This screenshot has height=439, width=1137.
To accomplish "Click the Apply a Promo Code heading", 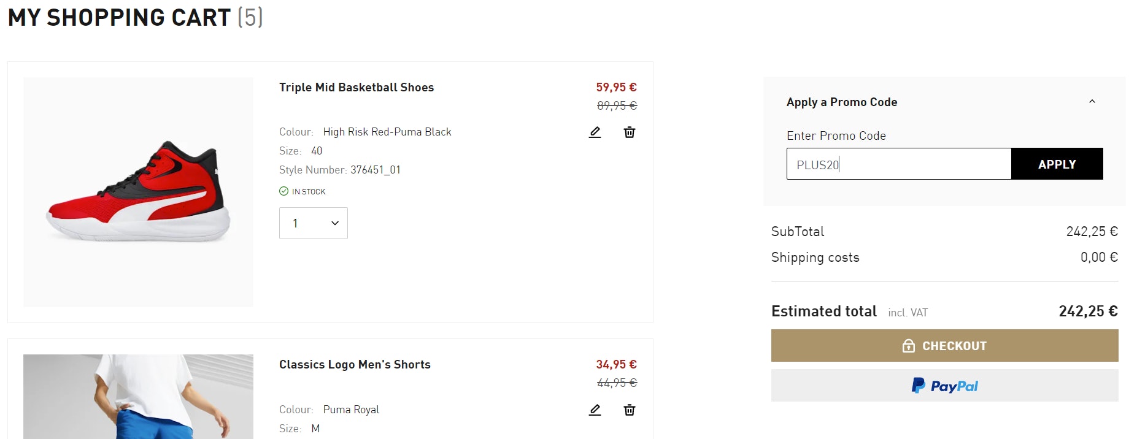I will pos(842,102).
